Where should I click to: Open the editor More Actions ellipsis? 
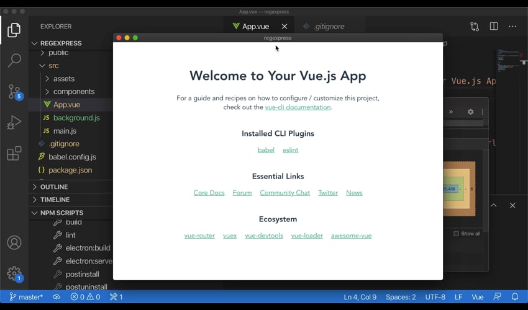[512, 26]
